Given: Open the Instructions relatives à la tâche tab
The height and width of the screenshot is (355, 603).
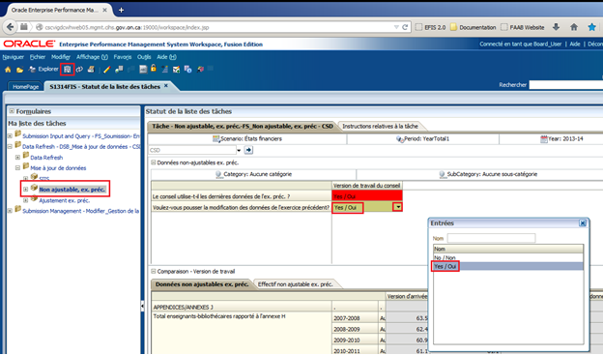Looking at the screenshot, I should tap(380, 127).
